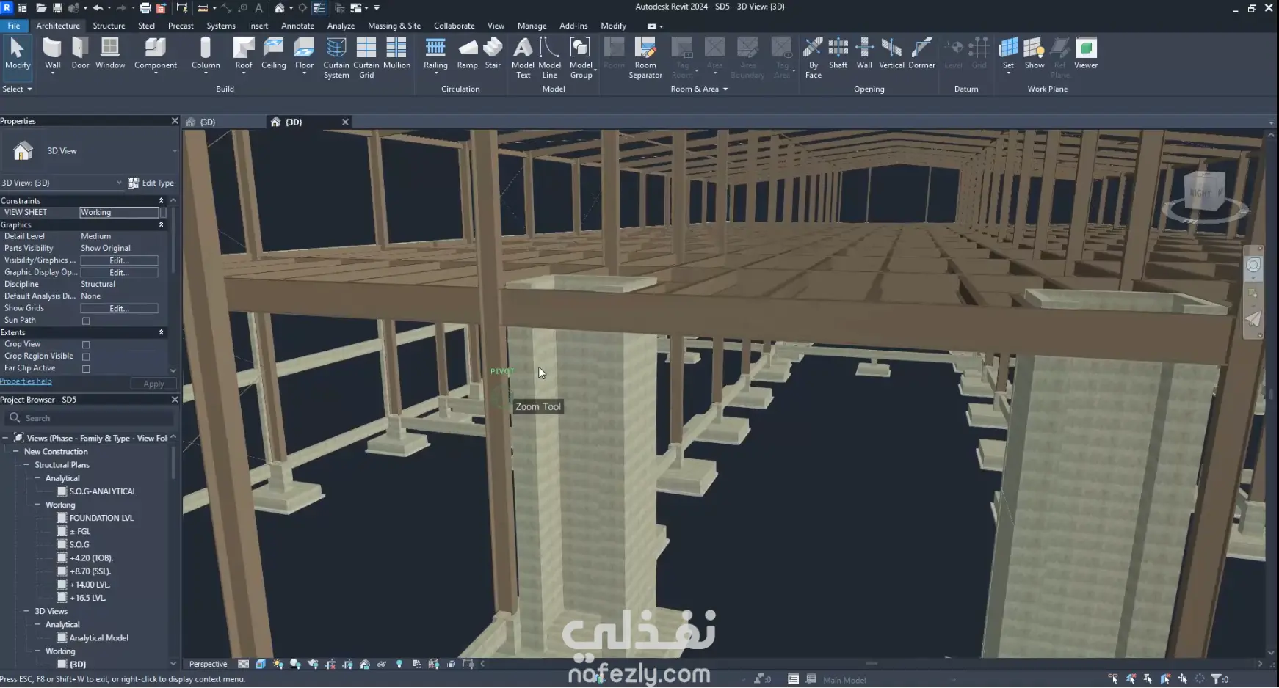
Task: Collapse the Constraints properties section
Action: pos(162,200)
